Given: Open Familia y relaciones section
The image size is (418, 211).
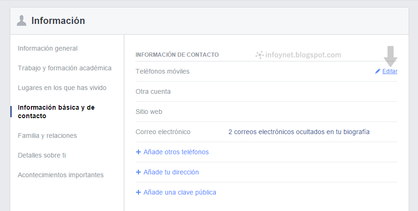Looking at the screenshot, I should (47, 136).
